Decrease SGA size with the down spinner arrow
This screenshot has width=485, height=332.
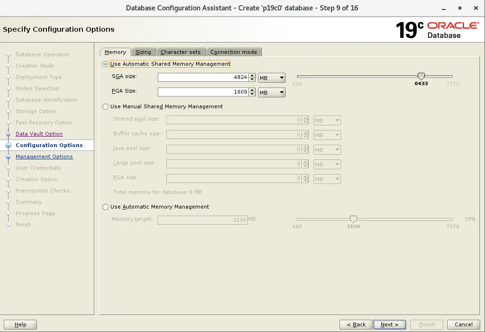252,79
